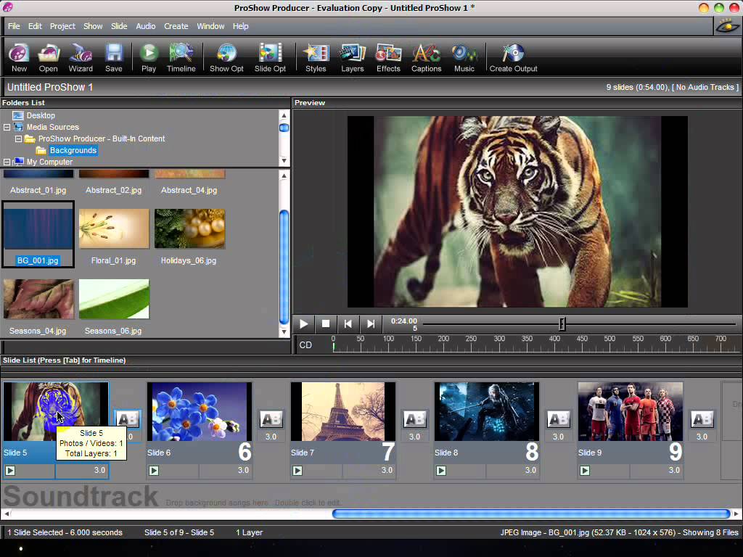Play the preview

(x=303, y=324)
